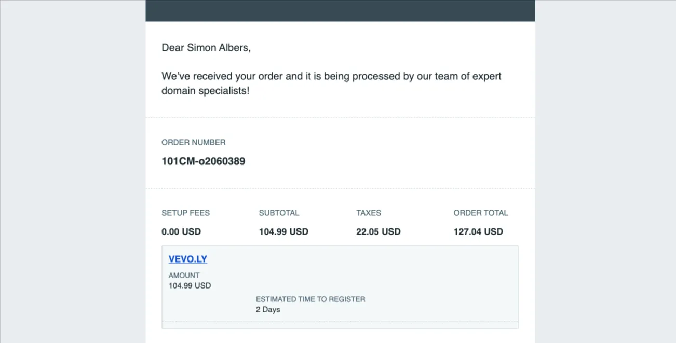Select the SUBTOTAL heading
This screenshot has width=676, height=343.
[279, 213]
